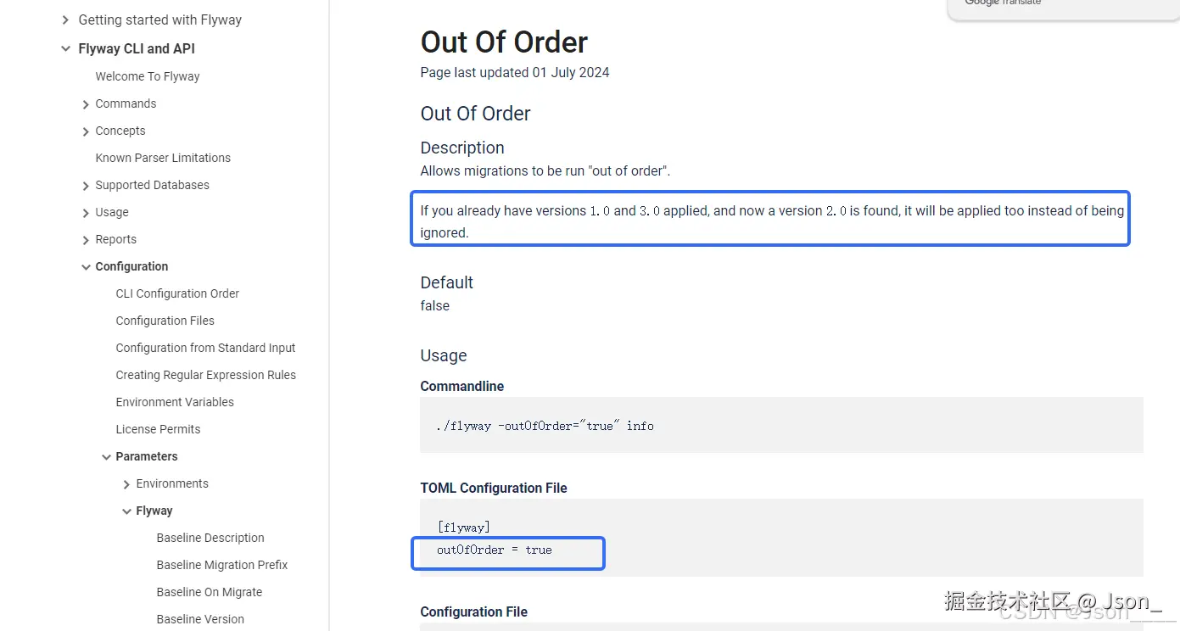Open Known Parser Limitations page
The height and width of the screenshot is (631, 1180).
[163, 158]
